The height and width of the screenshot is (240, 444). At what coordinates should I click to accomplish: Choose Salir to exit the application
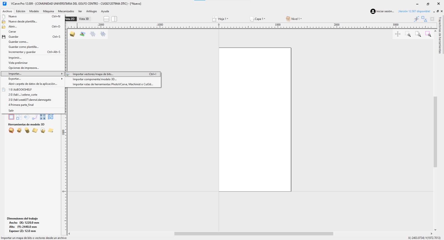point(33,110)
